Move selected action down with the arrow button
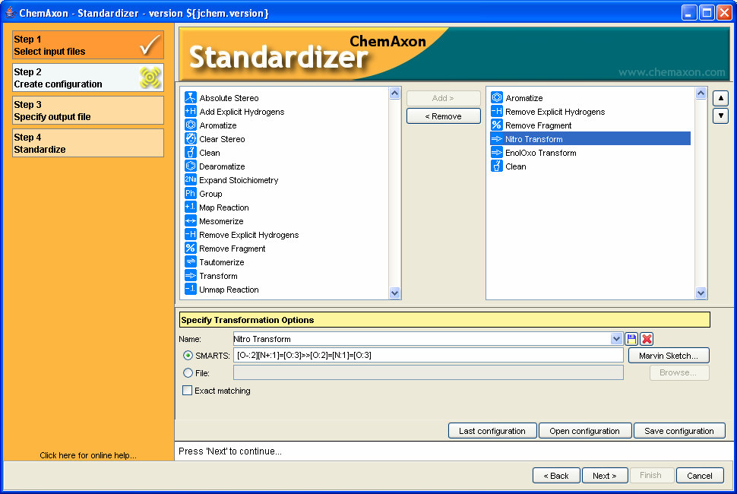Screen dimensions: 737x494 [720, 116]
